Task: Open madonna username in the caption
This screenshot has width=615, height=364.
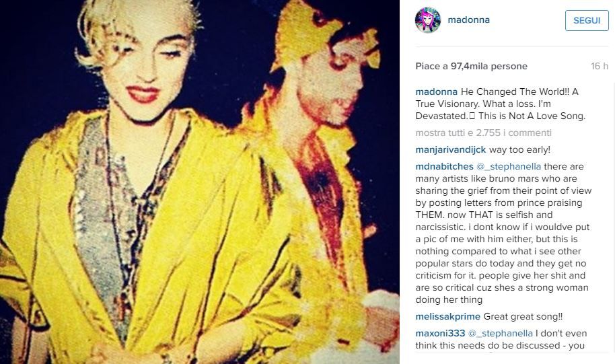Action: (436, 92)
